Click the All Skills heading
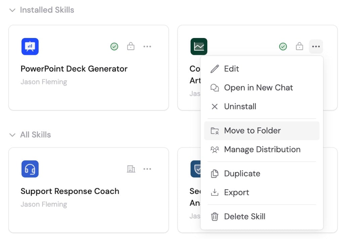344x239 pixels. (35, 135)
